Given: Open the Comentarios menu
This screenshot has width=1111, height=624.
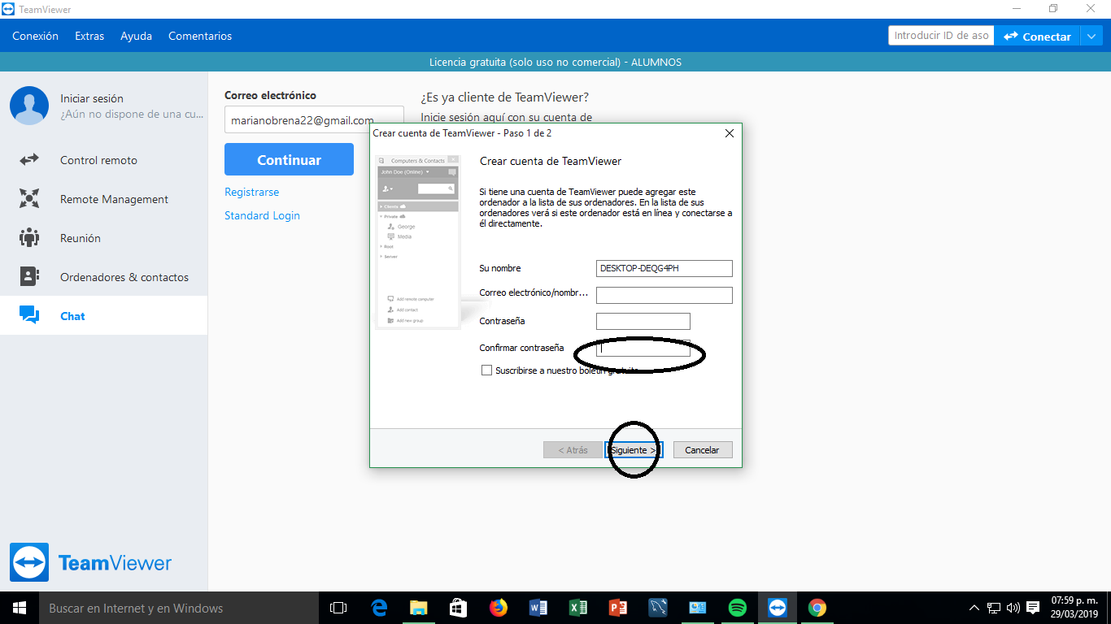Looking at the screenshot, I should coord(200,36).
